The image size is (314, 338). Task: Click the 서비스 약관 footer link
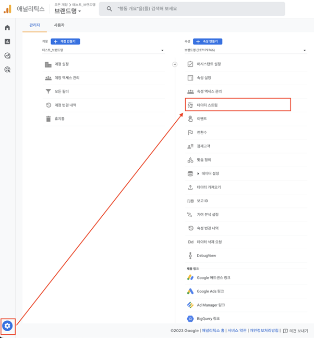coord(237,331)
